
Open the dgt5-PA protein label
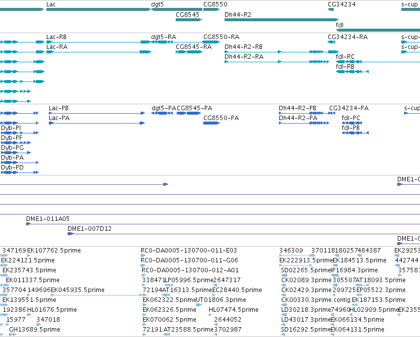164,108
